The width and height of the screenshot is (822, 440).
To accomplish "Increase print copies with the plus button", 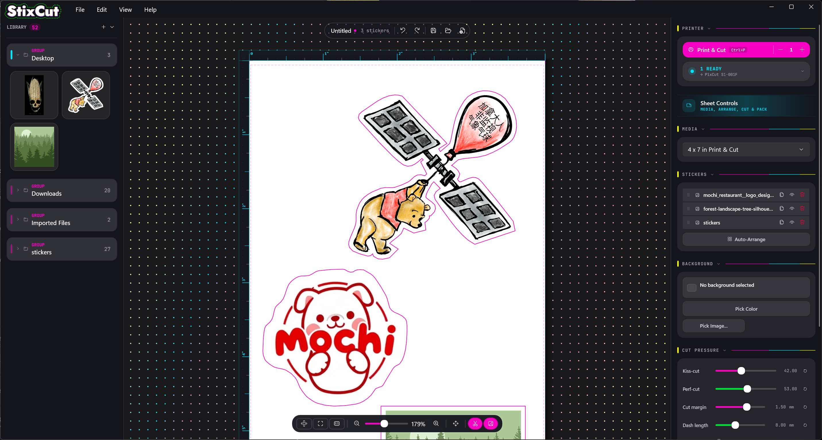I will click(x=802, y=50).
